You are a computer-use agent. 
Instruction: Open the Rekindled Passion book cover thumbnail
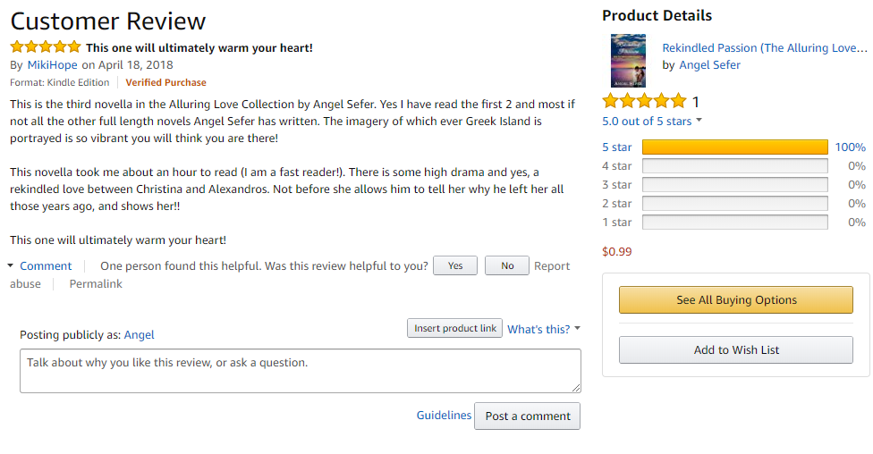click(x=628, y=61)
